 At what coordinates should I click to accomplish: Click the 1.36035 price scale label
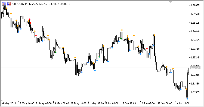point(195,5)
